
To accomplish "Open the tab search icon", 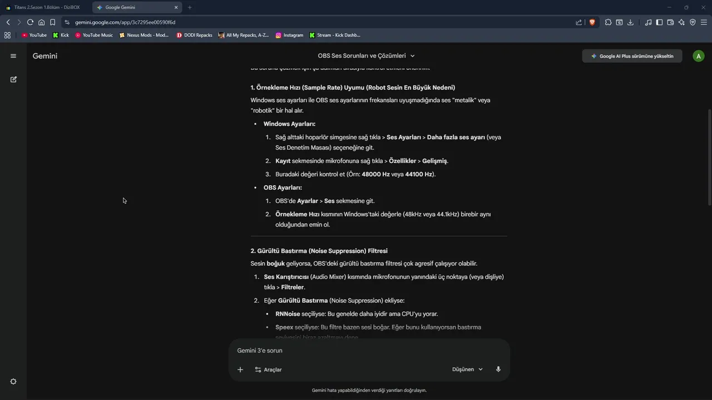I will tap(619, 22).
